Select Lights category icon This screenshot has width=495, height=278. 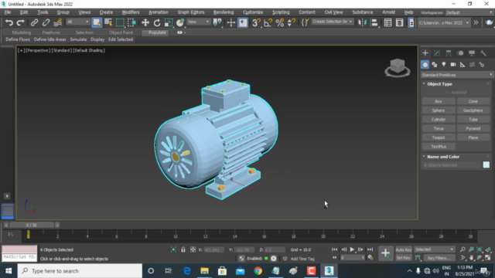(444, 65)
